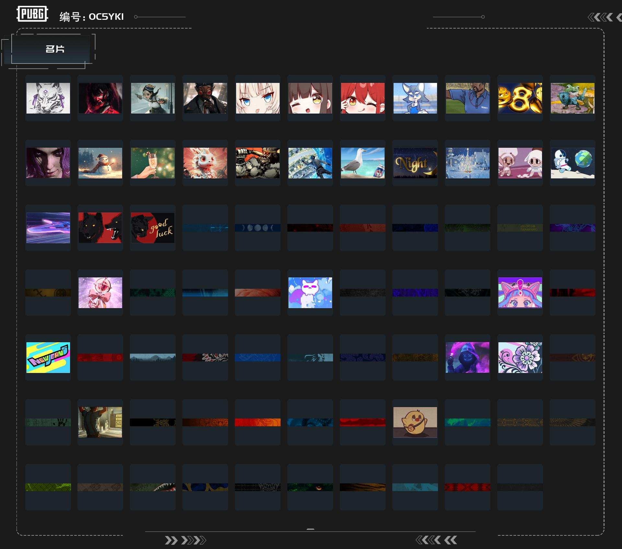Select the white fox mask name card
The height and width of the screenshot is (549, 622).
(x=48, y=98)
